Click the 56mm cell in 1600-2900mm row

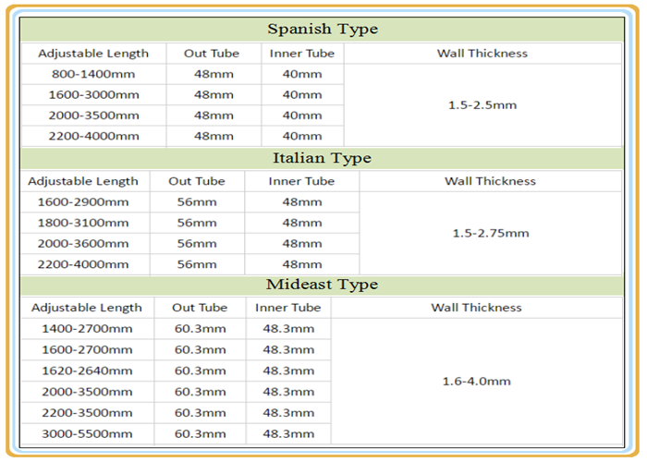[197, 202]
